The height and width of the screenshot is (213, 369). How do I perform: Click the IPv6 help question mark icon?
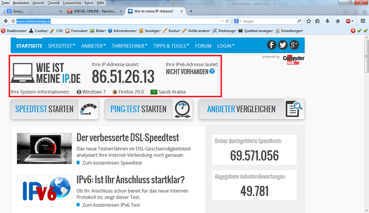coord(212,71)
